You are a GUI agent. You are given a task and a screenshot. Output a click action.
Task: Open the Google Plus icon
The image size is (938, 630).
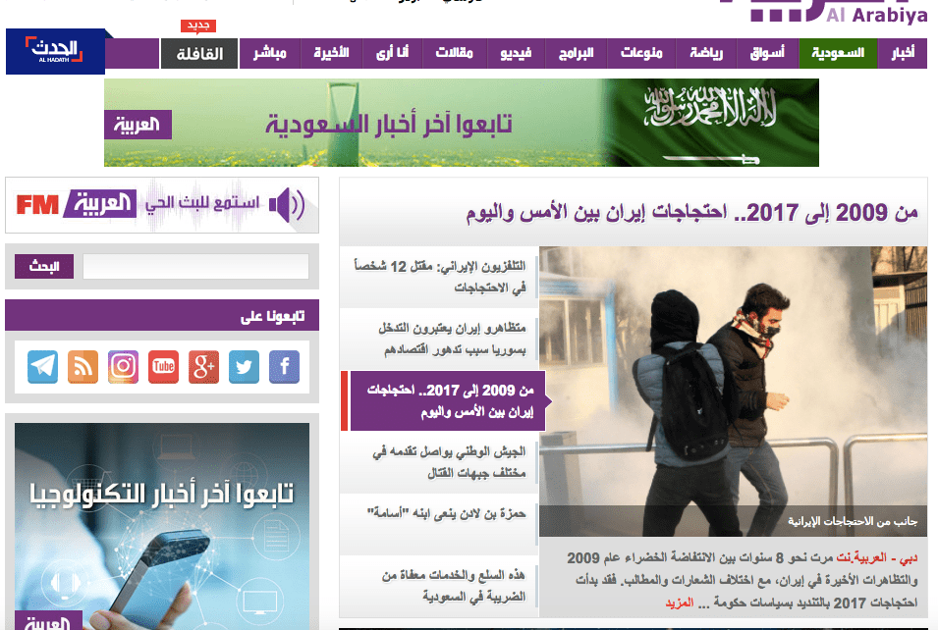click(x=203, y=367)
